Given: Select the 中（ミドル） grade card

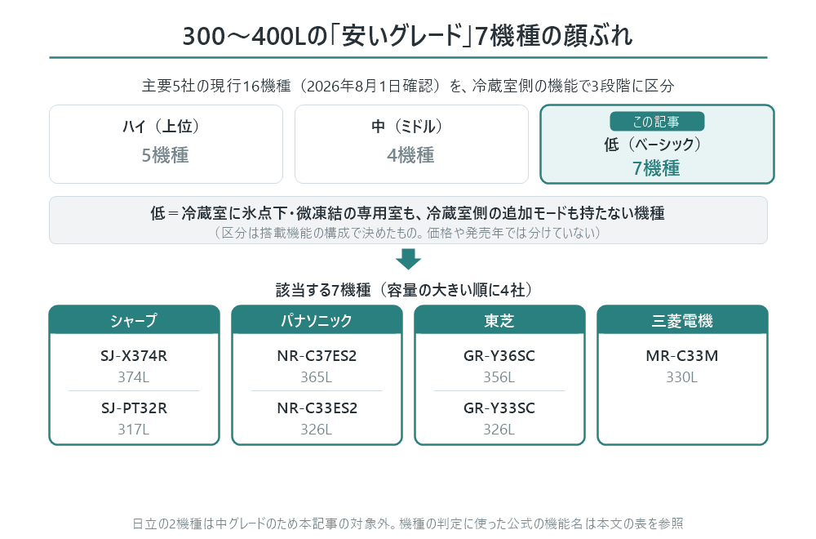Looking at the screenshot, I should coord(411,145).
